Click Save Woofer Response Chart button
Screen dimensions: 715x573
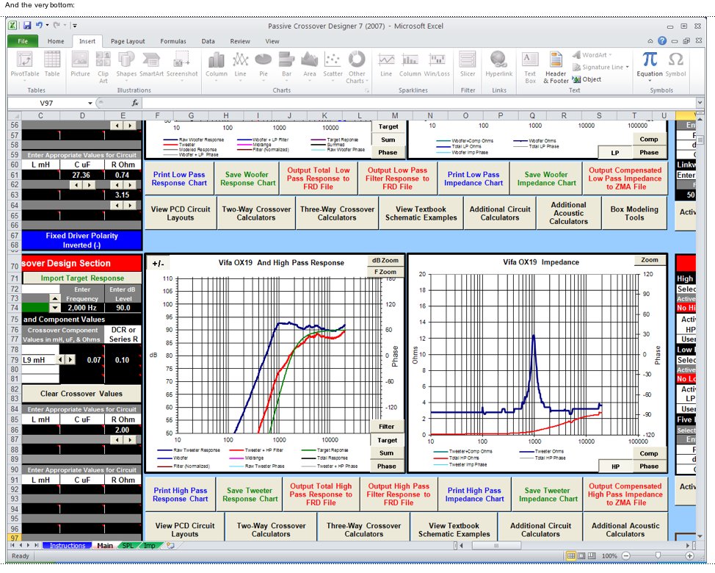pyautogui.click(x=248, y=179)
